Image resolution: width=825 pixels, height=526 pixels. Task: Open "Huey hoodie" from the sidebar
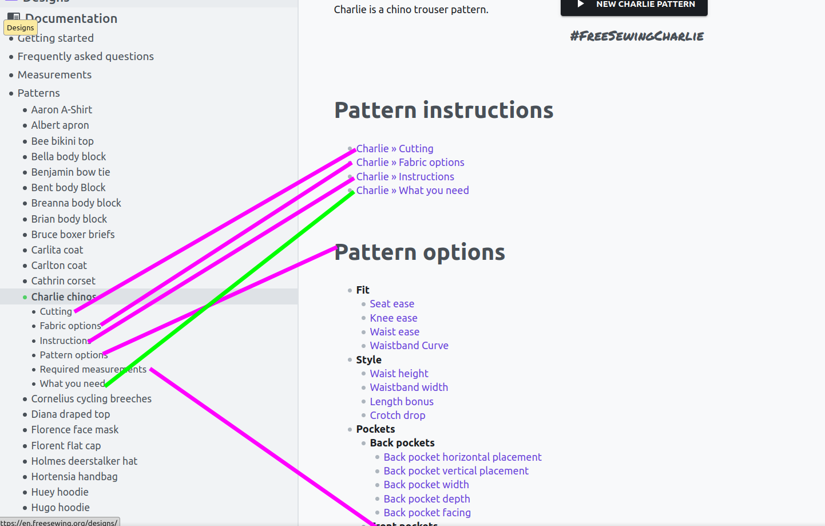click(x=60, y=492)
